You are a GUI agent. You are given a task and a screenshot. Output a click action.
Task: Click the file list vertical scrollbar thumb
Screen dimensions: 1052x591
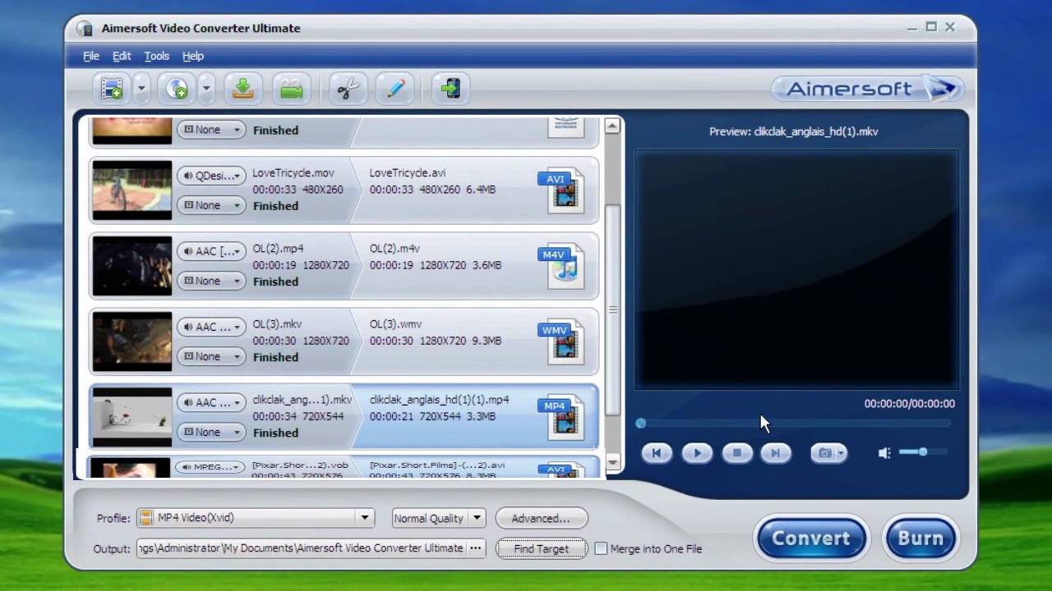tap(612, 310)
